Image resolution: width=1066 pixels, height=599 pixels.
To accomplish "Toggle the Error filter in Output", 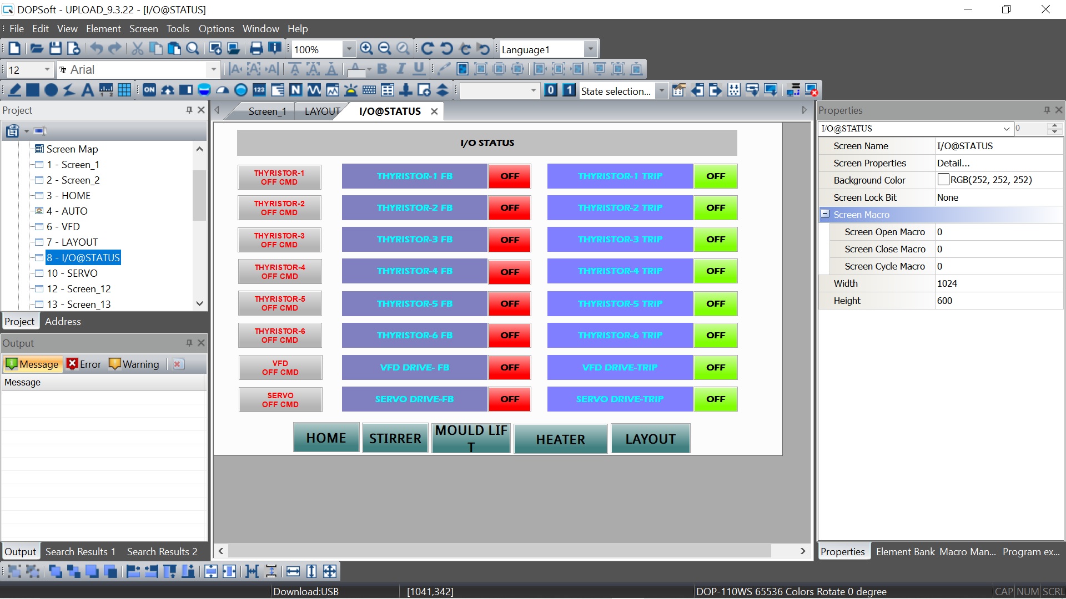I will click(84, 364).
